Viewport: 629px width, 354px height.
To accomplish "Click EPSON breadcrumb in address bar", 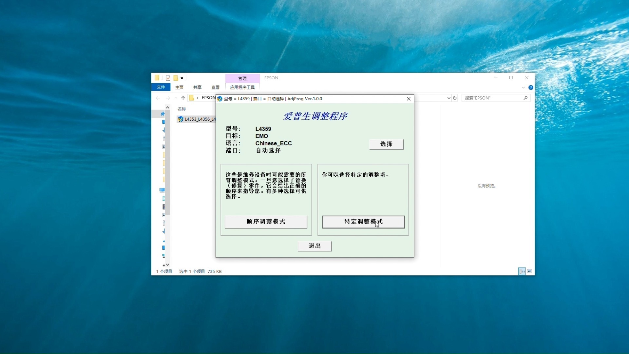I will click(208, 98).
